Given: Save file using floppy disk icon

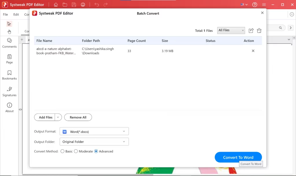Looking at the screenshot, I should tap(74, 5).
